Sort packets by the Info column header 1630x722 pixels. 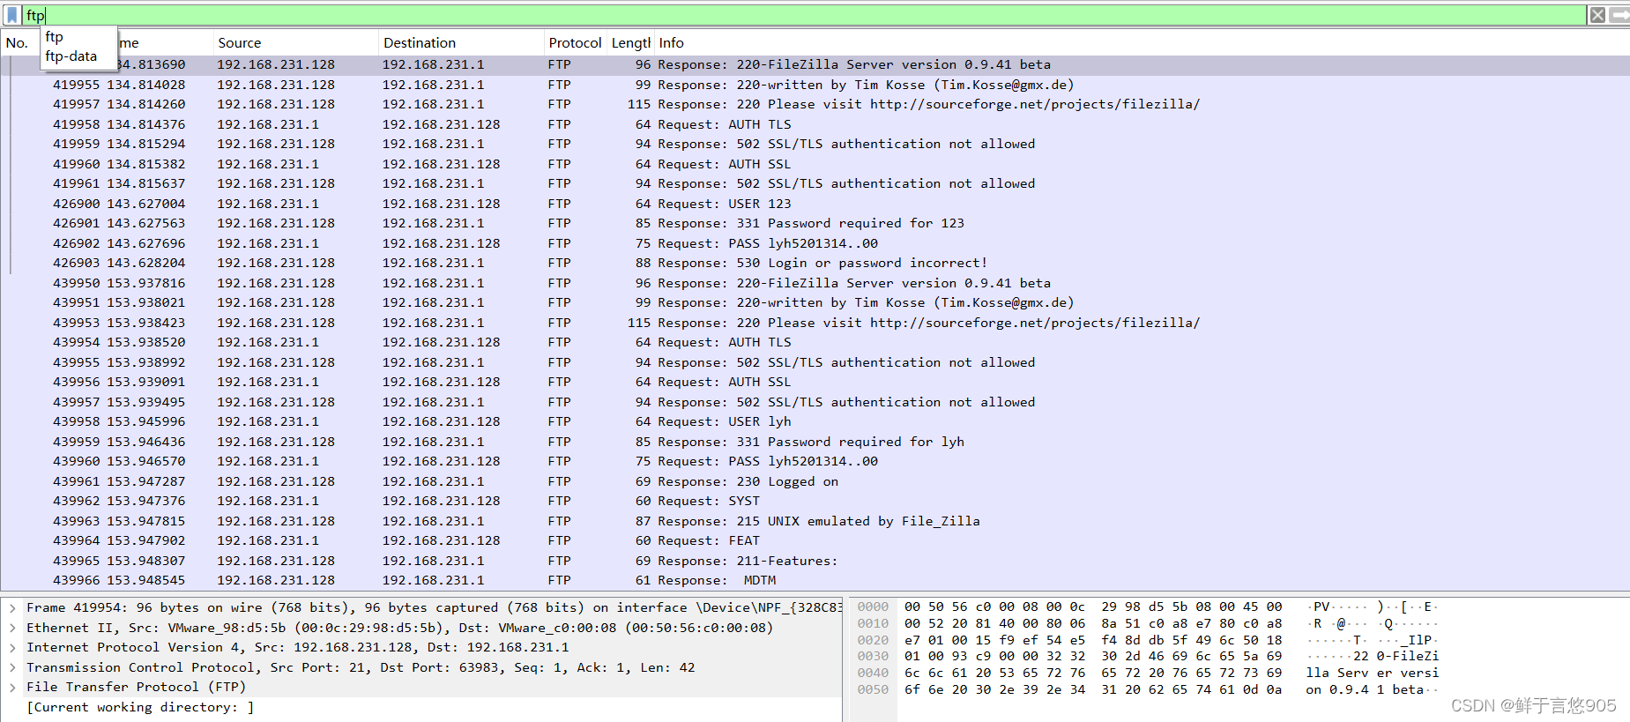tap(1142, 42)
